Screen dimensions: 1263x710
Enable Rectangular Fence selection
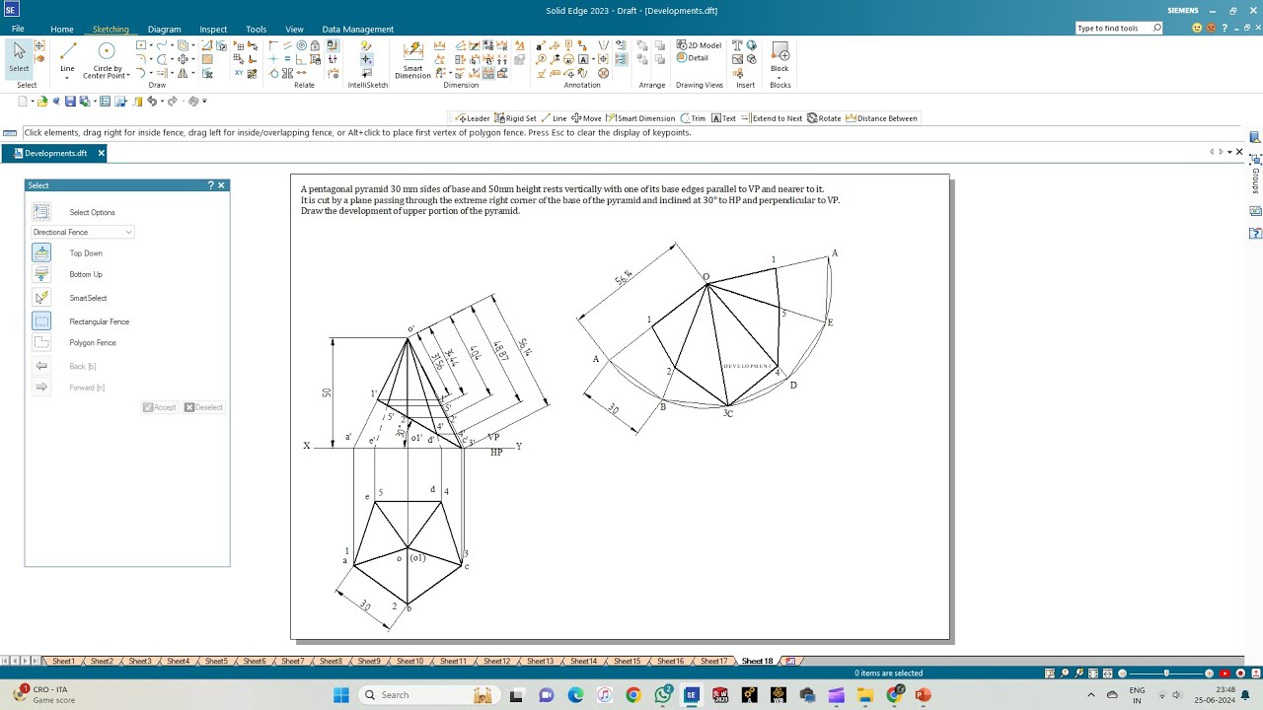41,321
